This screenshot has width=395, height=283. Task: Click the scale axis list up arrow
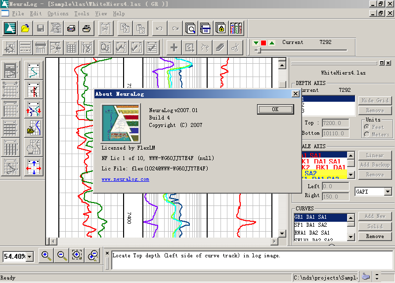point(351,156)
